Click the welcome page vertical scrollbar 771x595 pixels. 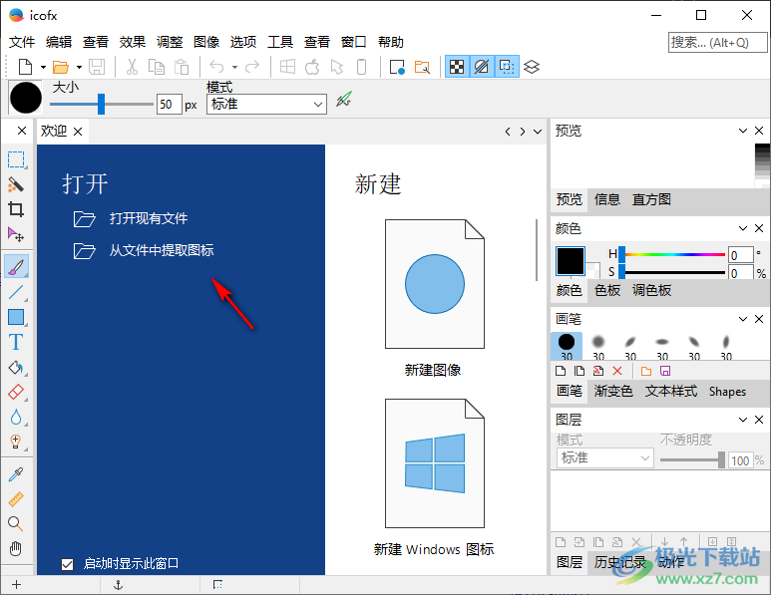coord(536,250)
